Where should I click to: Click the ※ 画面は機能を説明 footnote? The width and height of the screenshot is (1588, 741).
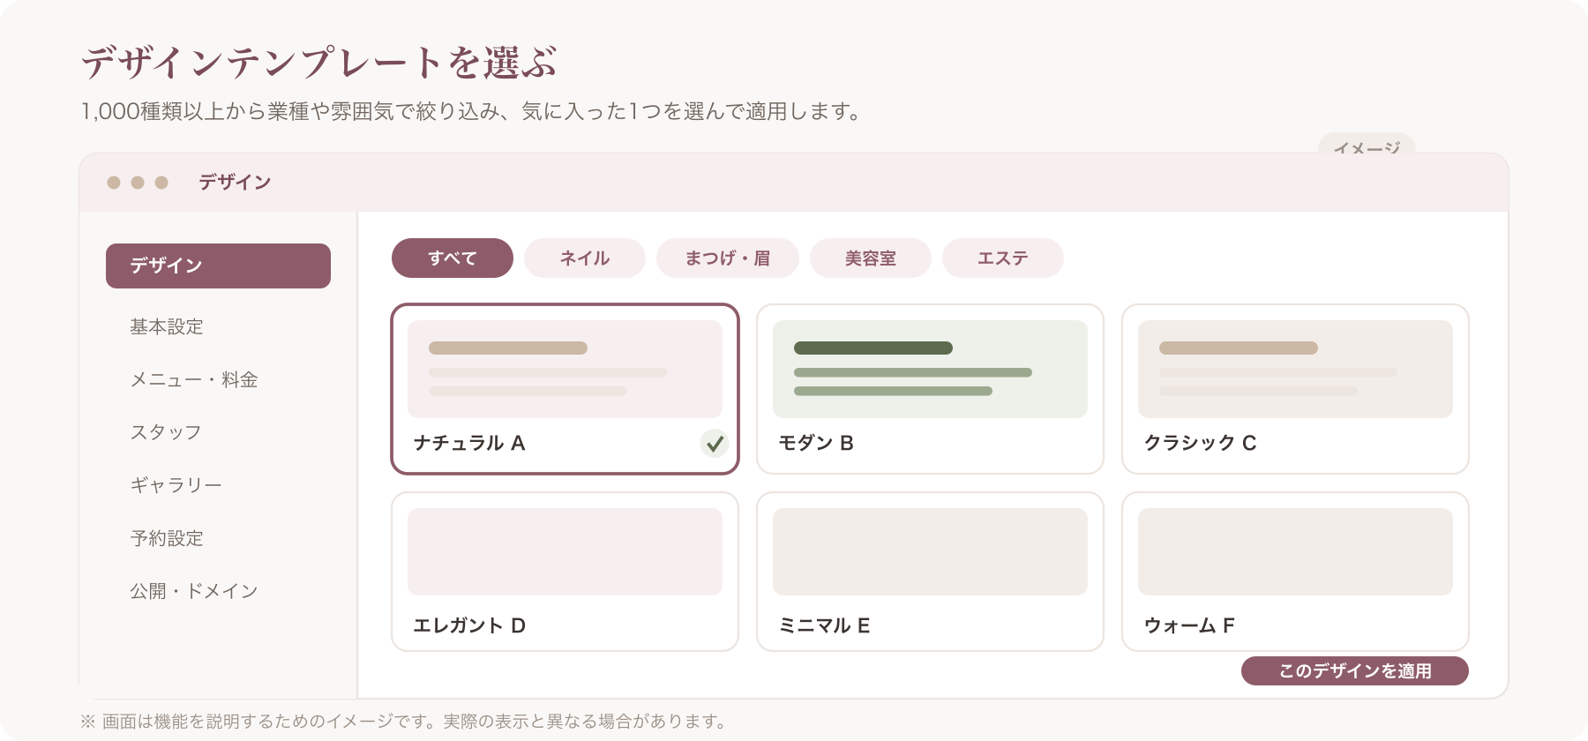click(404, 722)
